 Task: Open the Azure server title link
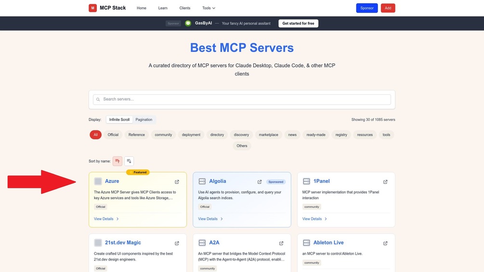[112, 181]
